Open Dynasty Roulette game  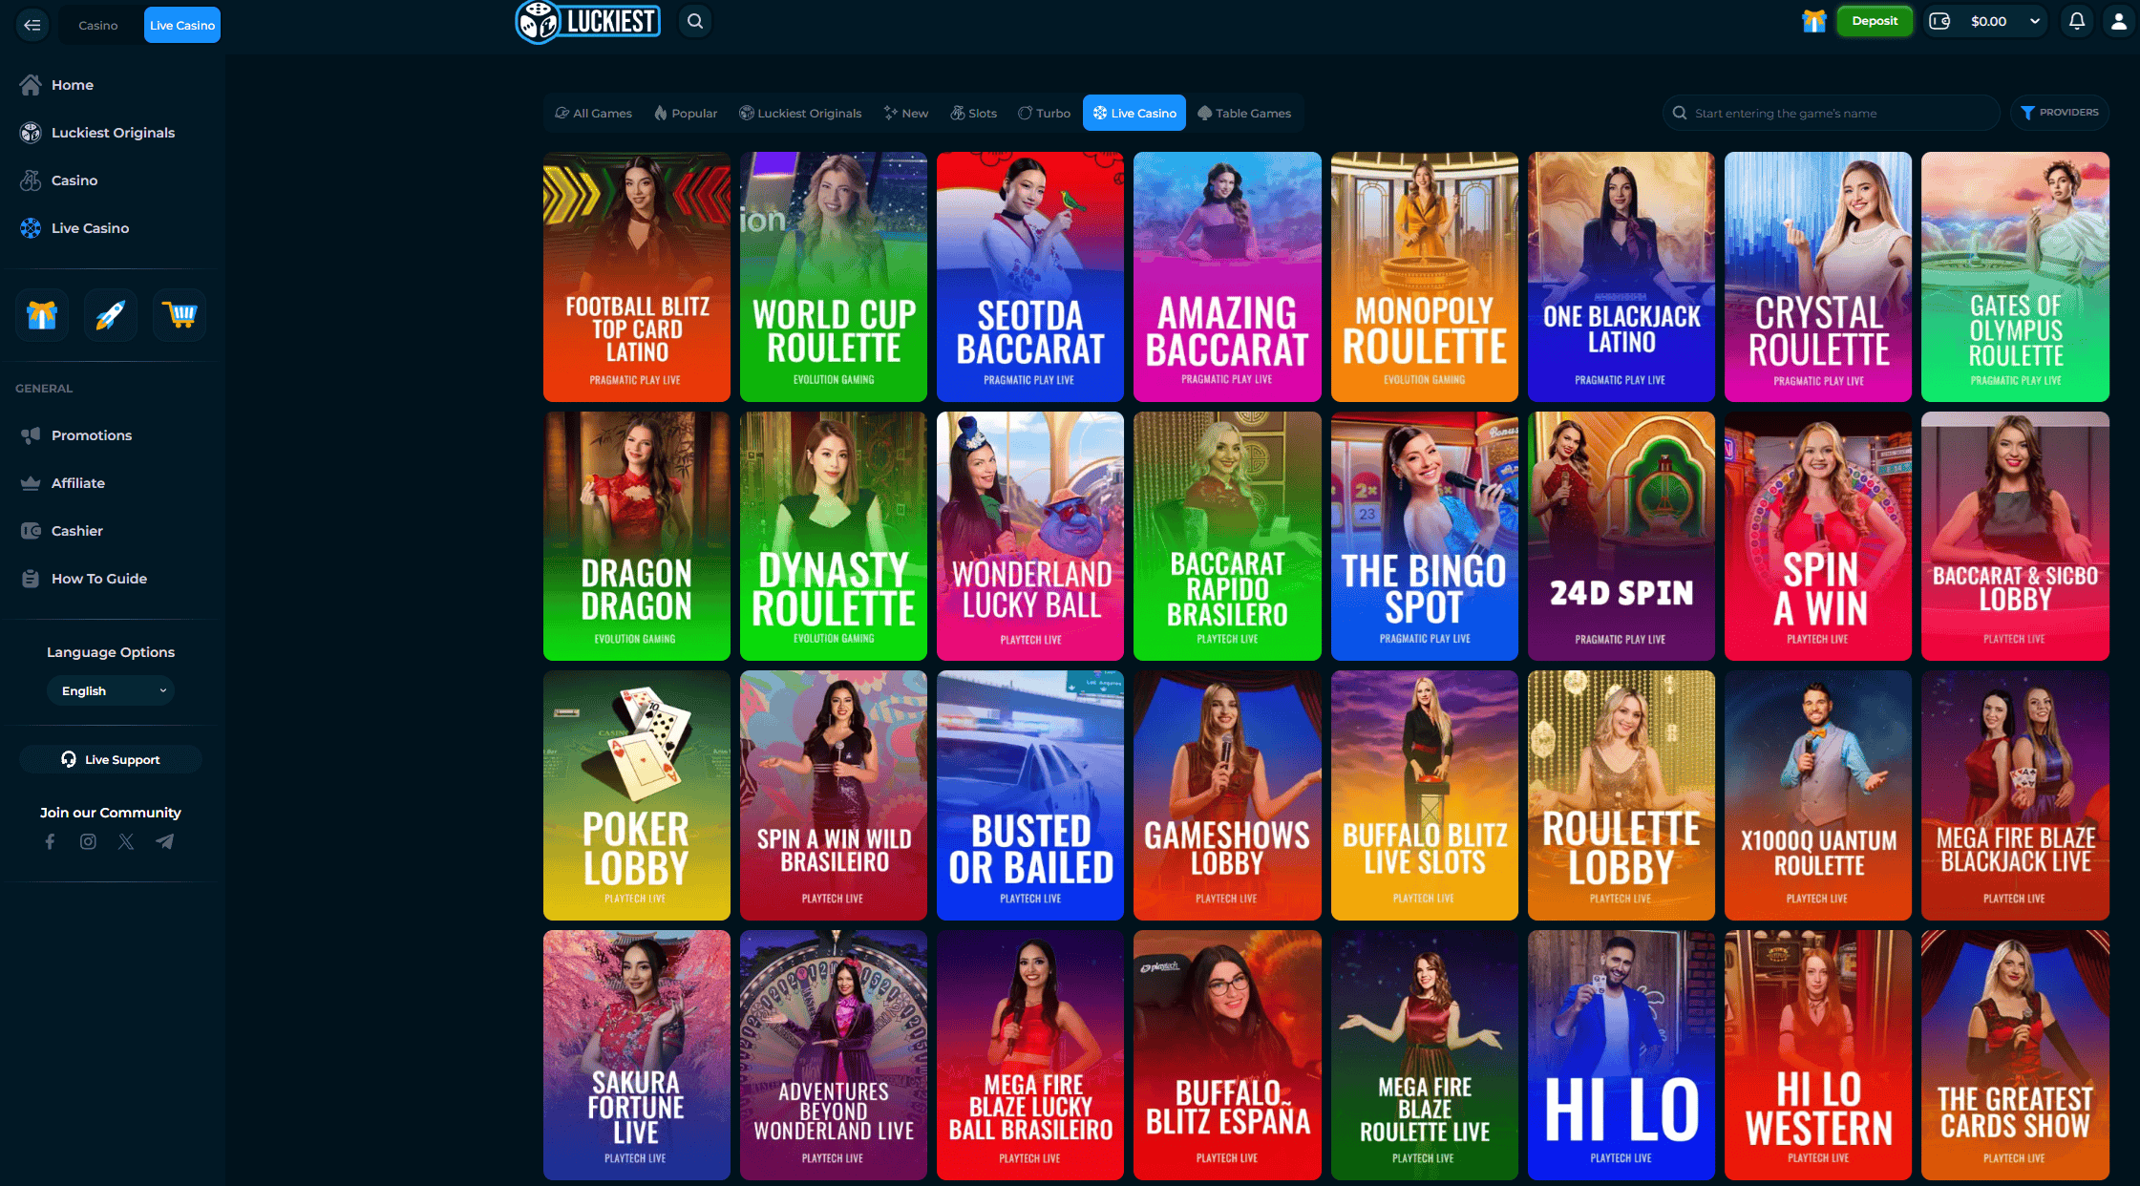click(x=834, y=536)
